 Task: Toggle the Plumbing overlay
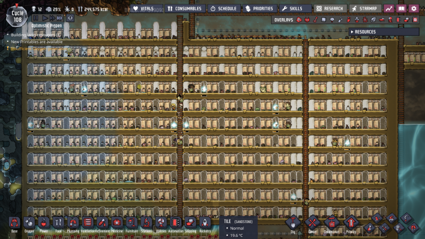(x=340, y=20)
